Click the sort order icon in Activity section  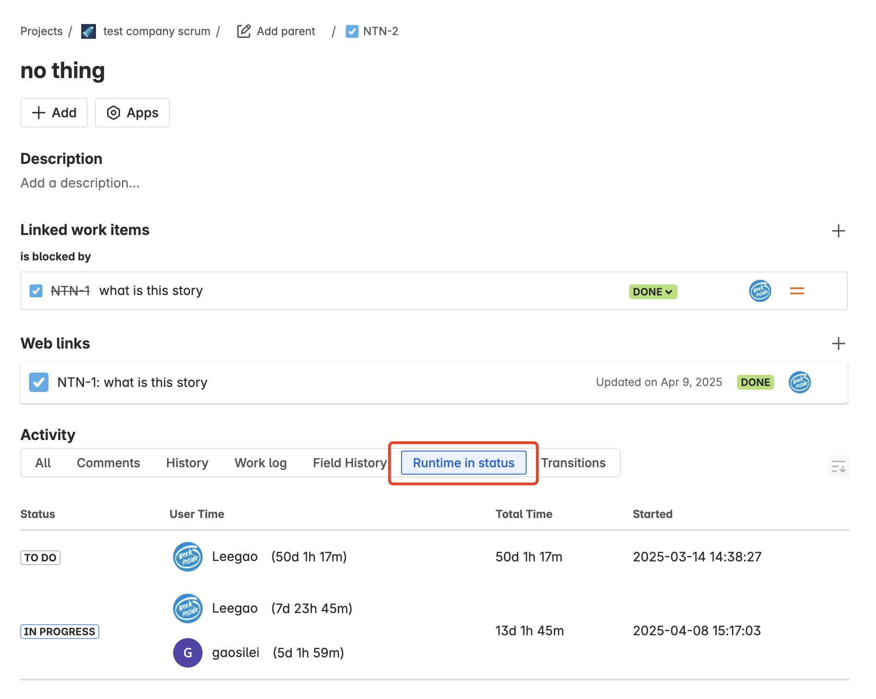(838, 466)
